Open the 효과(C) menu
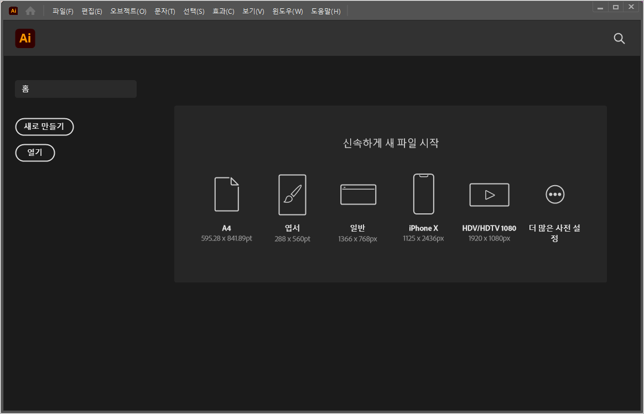The width and height of the screenshot is (644, 414). click(x=223, y=11)
